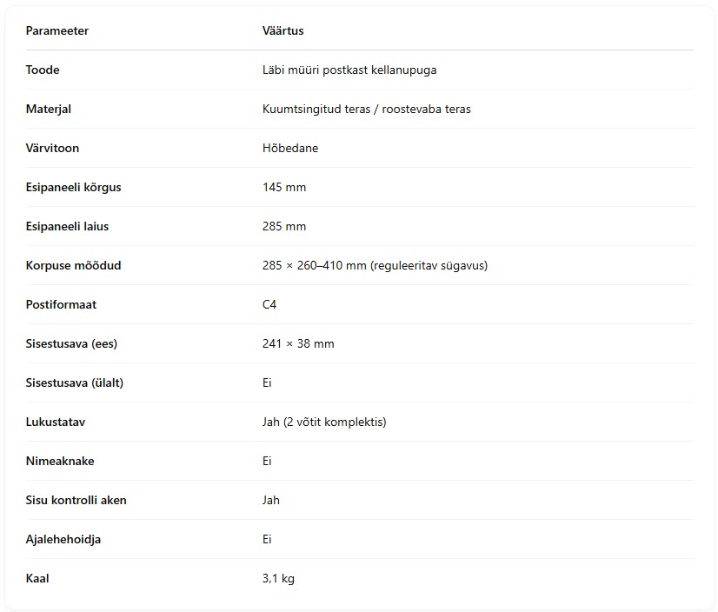Click the 3,1 kg weight value

point(278,579)
